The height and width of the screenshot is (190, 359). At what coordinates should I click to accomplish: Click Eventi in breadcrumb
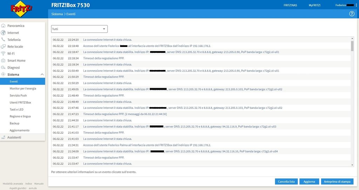pyautogui.click(x=71, y=14)
